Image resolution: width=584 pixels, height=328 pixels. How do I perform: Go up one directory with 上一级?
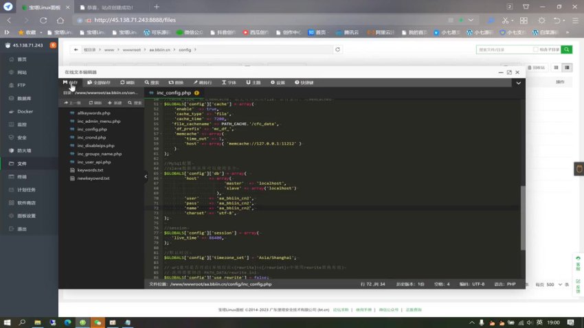point(73,103)
